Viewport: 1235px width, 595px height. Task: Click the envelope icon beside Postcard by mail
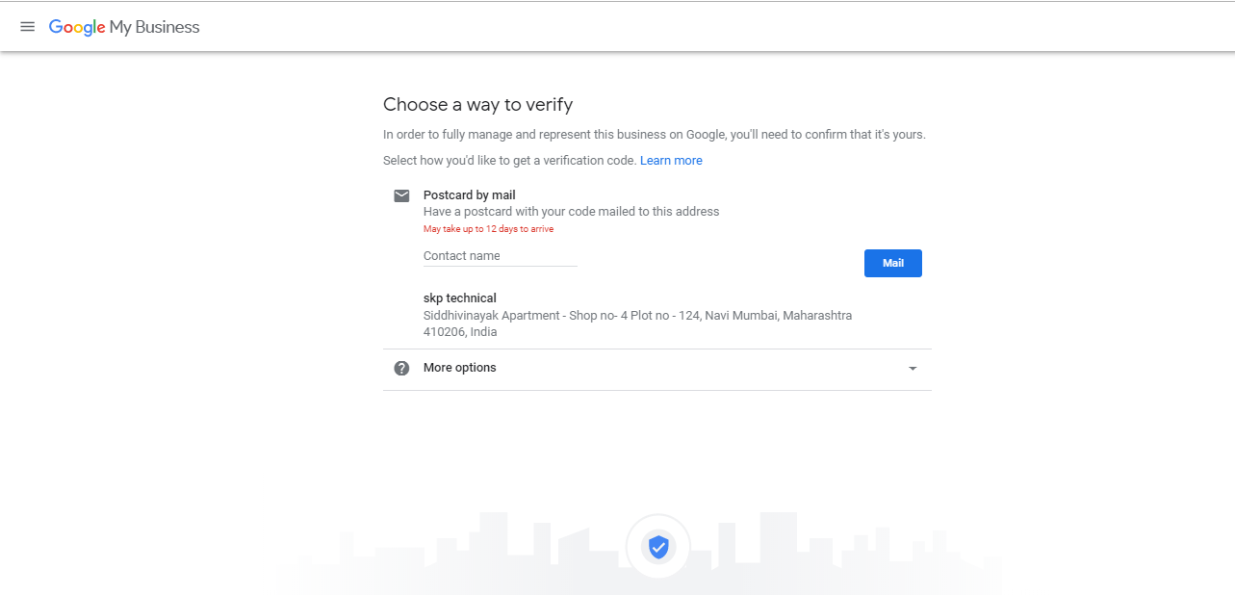coord(401,195)
